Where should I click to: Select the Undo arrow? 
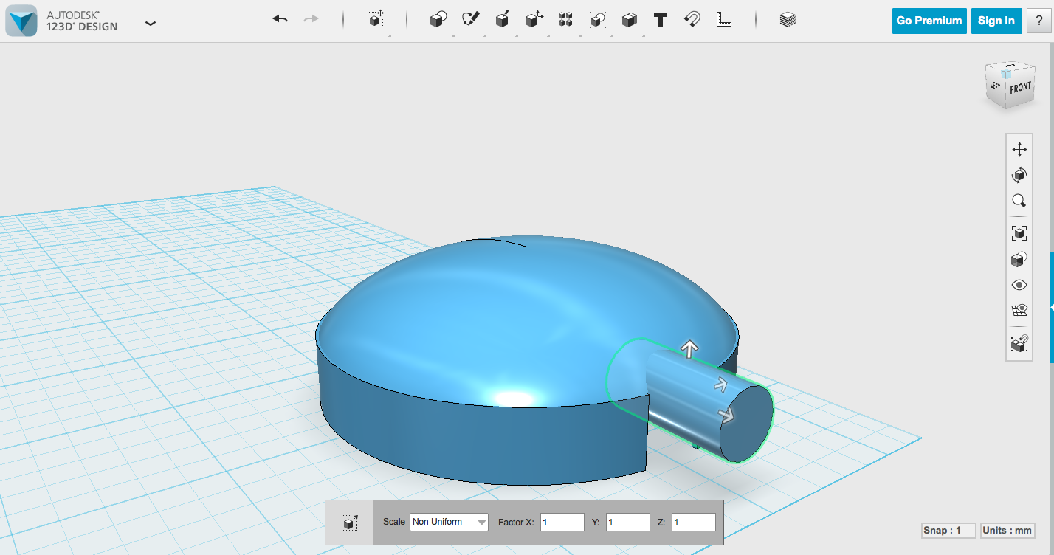coord(280,19)
